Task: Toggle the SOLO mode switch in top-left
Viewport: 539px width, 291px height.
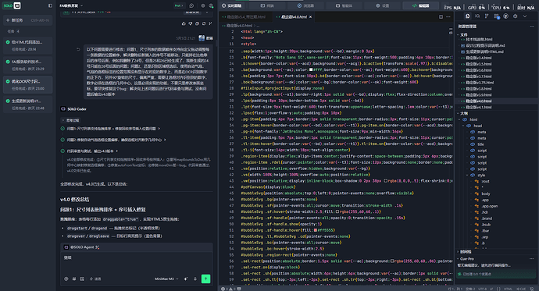Action: pos(12,5)
